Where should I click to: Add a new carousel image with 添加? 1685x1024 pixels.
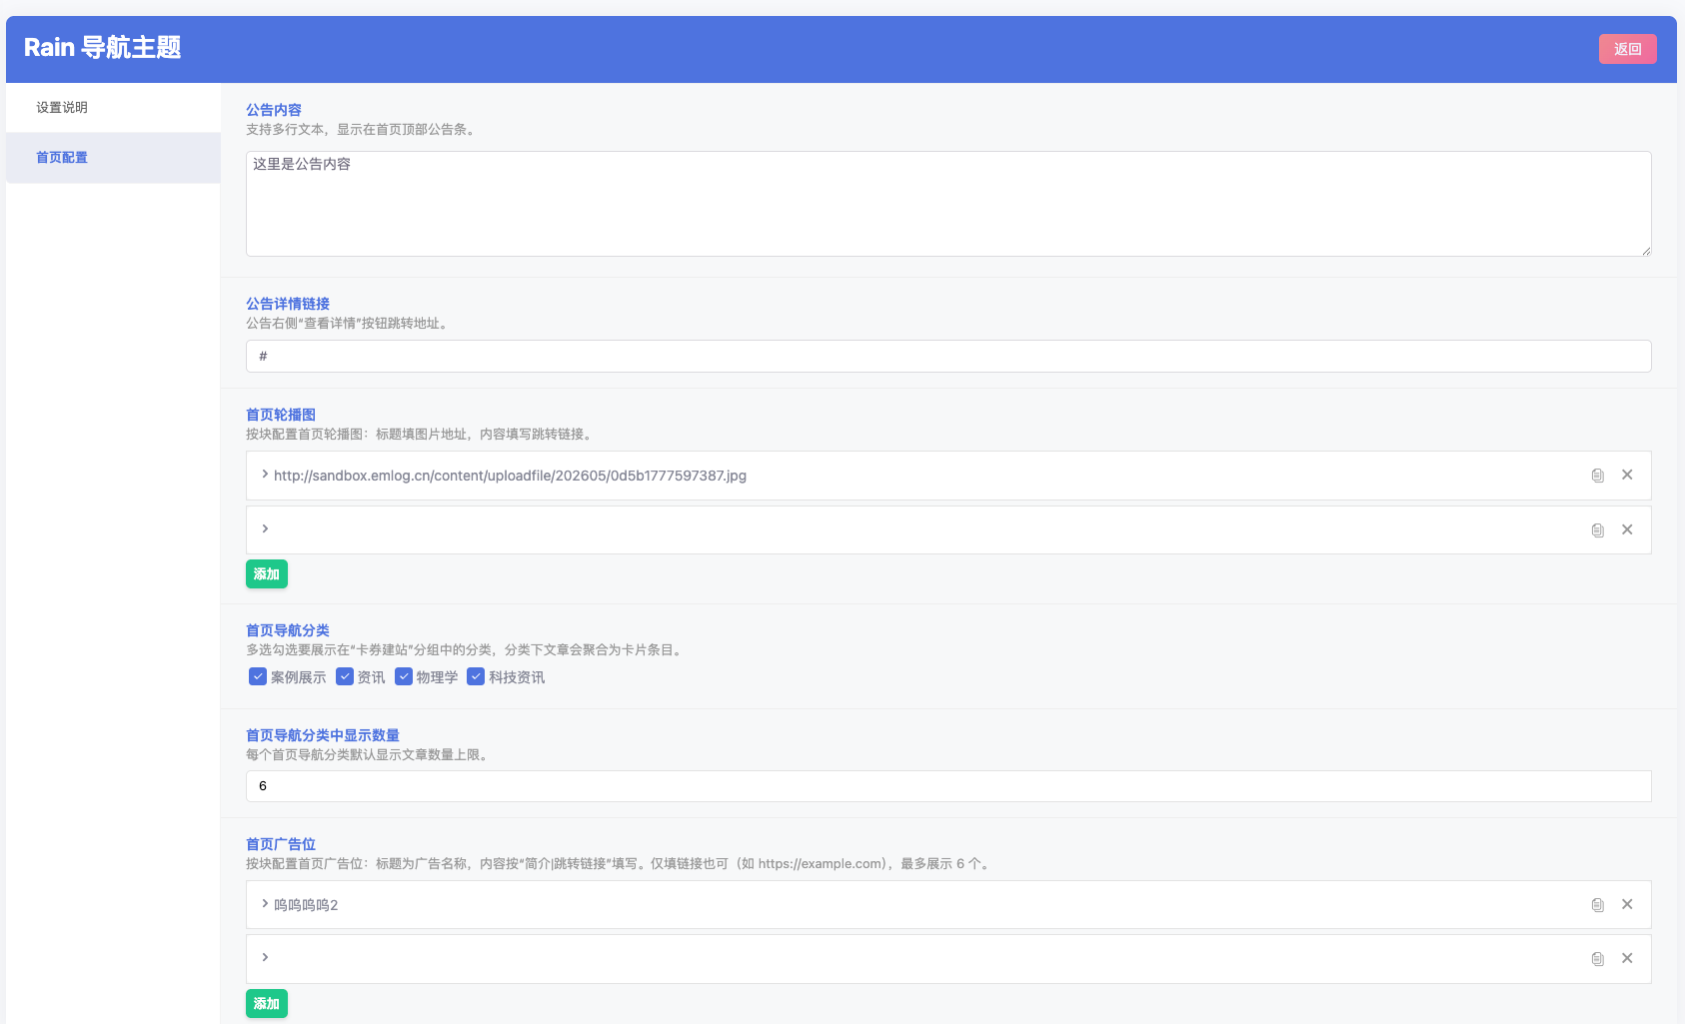coord(267,574)
